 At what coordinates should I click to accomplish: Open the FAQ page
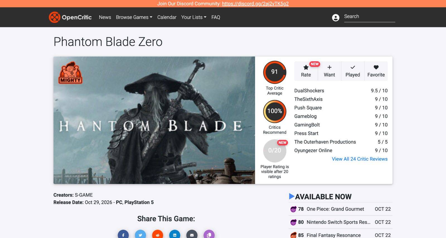click(216, 17)
